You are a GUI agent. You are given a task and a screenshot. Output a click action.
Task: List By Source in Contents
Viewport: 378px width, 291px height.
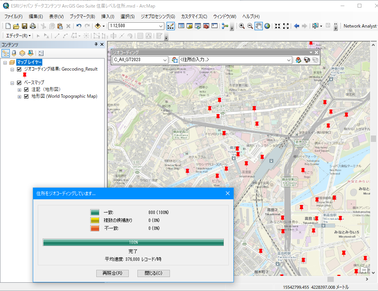[14, 53]
